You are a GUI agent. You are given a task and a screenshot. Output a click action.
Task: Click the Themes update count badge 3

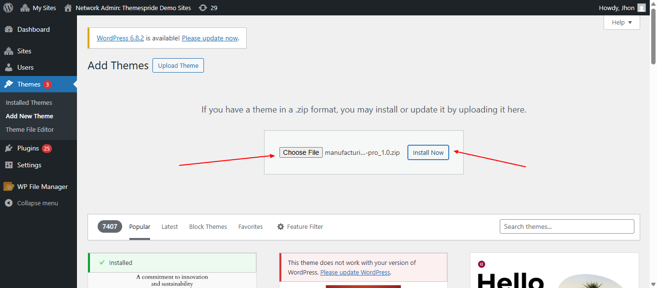(x=47, y=85)
